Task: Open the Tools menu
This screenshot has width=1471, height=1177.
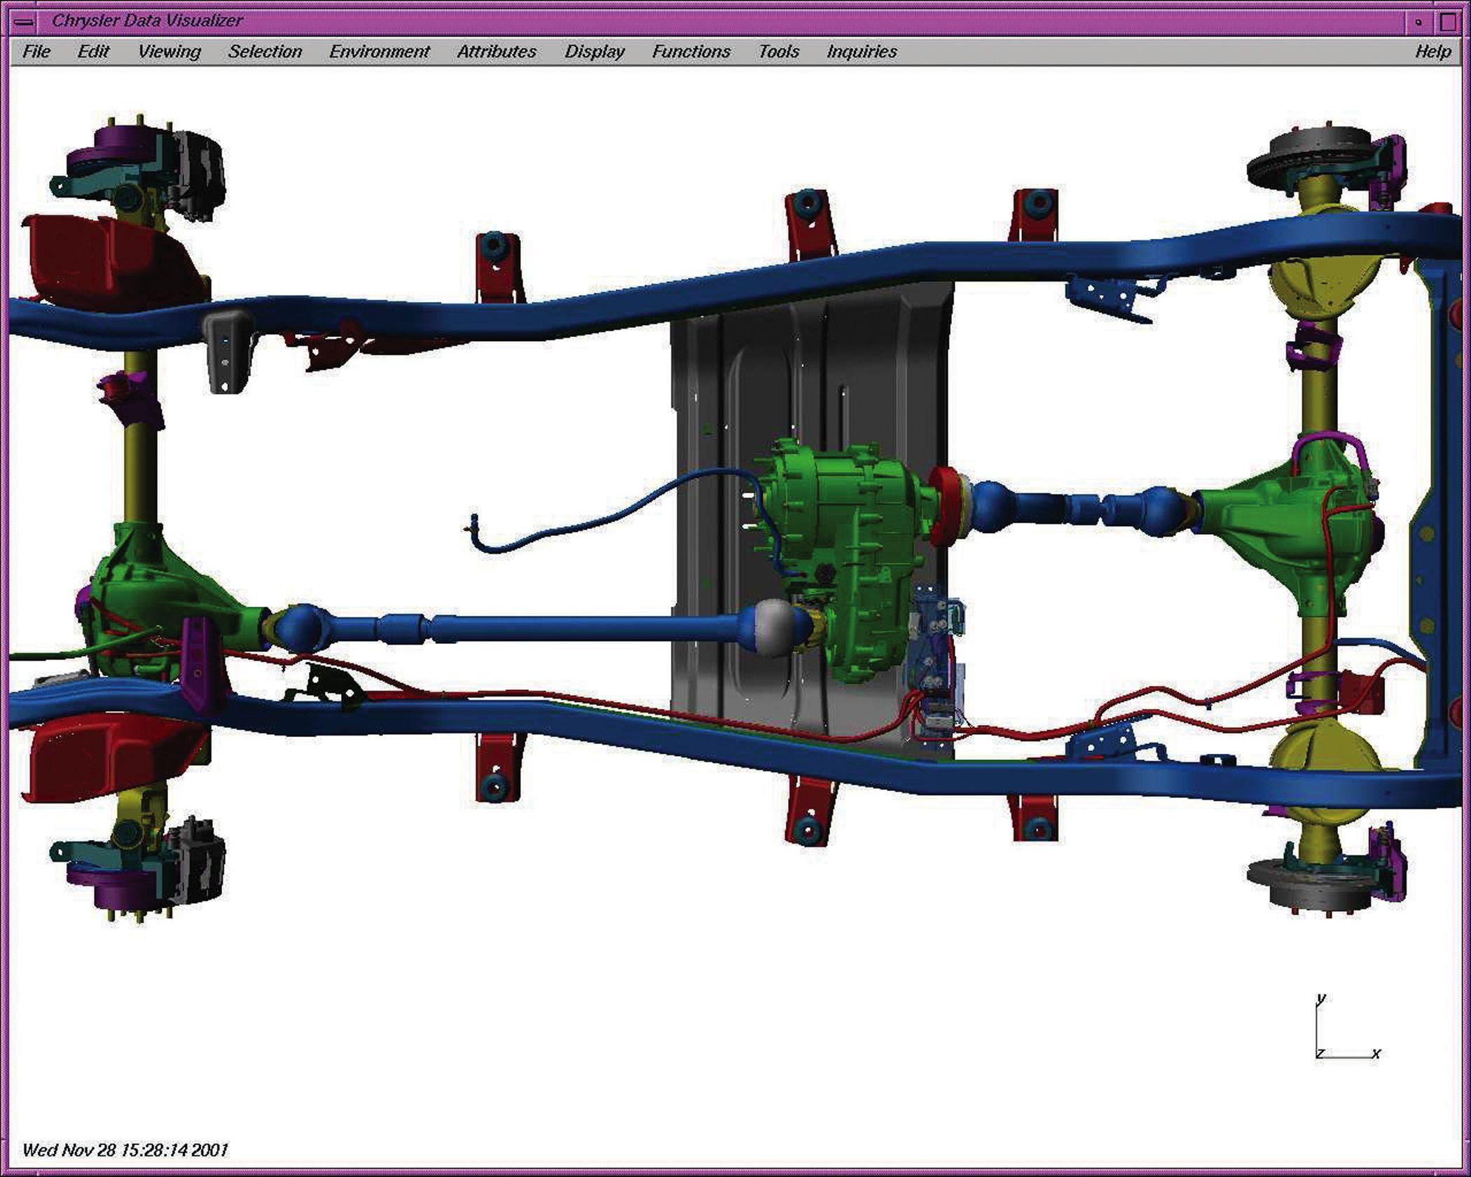Action: 778,52
